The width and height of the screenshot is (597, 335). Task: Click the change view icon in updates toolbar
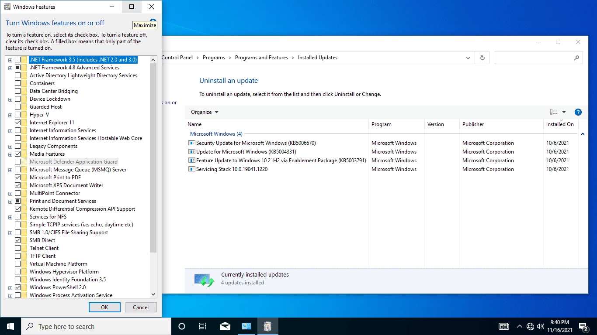click(554, 112)
